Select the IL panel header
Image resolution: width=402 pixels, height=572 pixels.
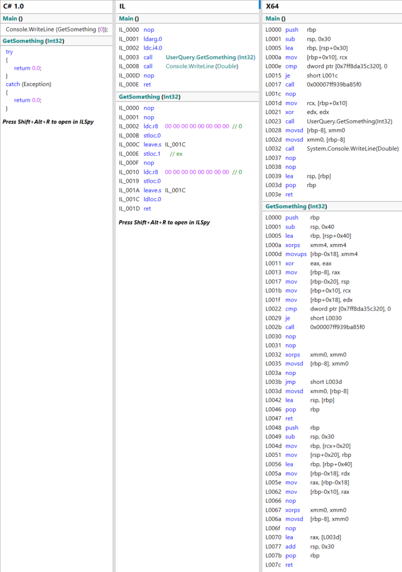tap(122, 6)
